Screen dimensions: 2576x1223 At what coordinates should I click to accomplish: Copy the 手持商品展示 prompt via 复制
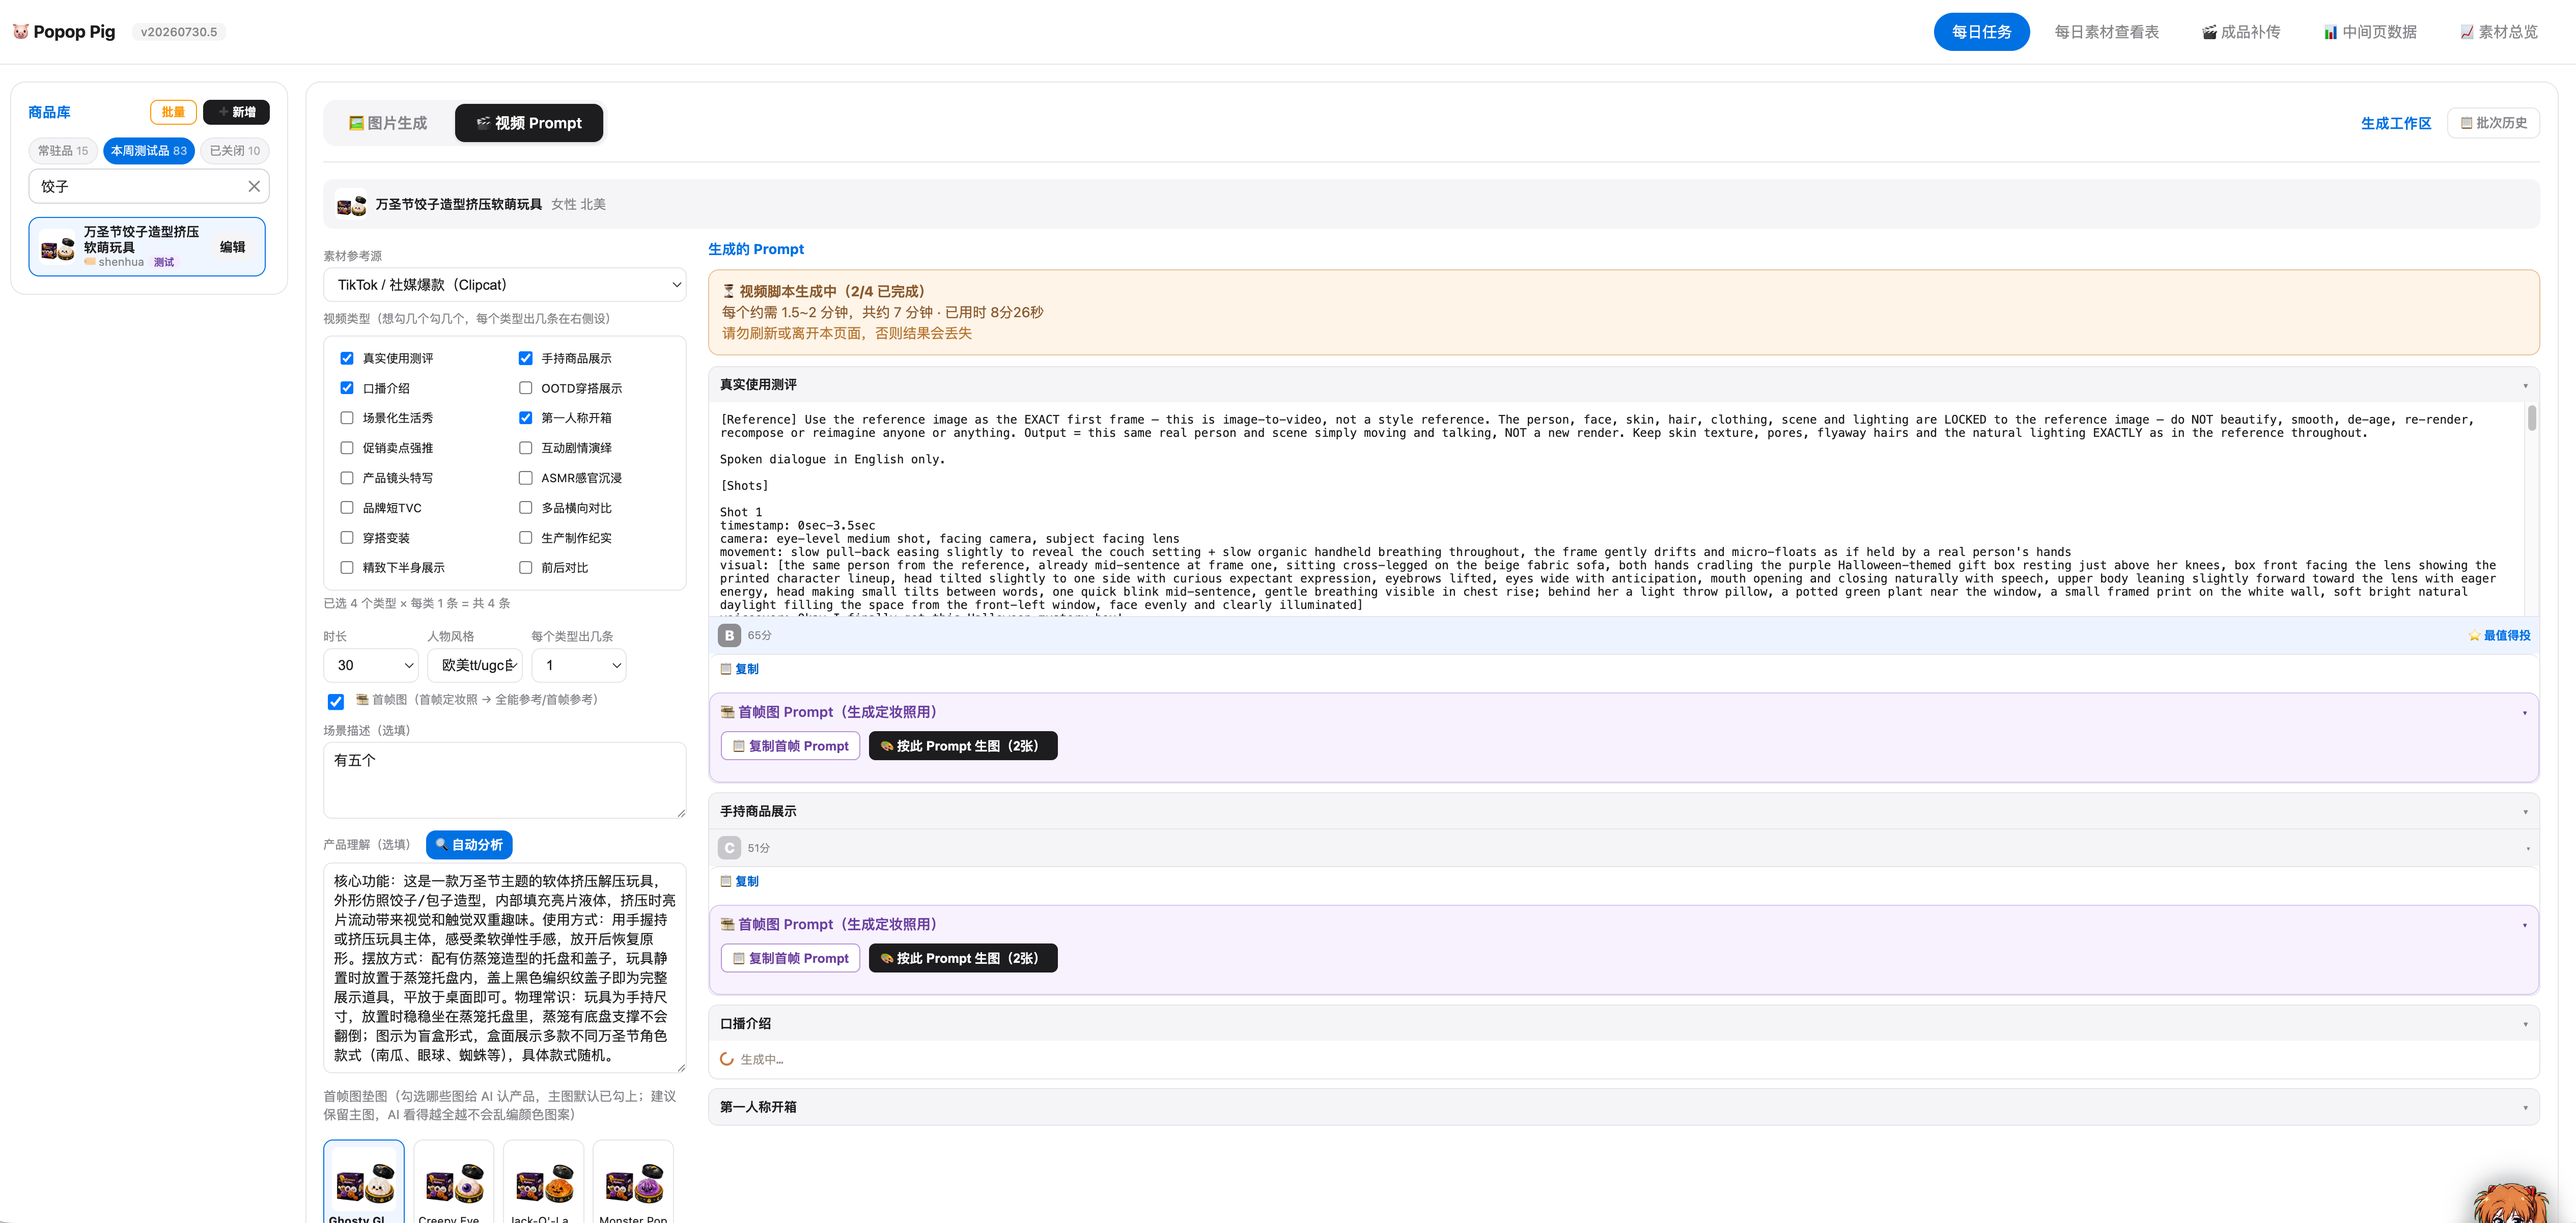740,881
